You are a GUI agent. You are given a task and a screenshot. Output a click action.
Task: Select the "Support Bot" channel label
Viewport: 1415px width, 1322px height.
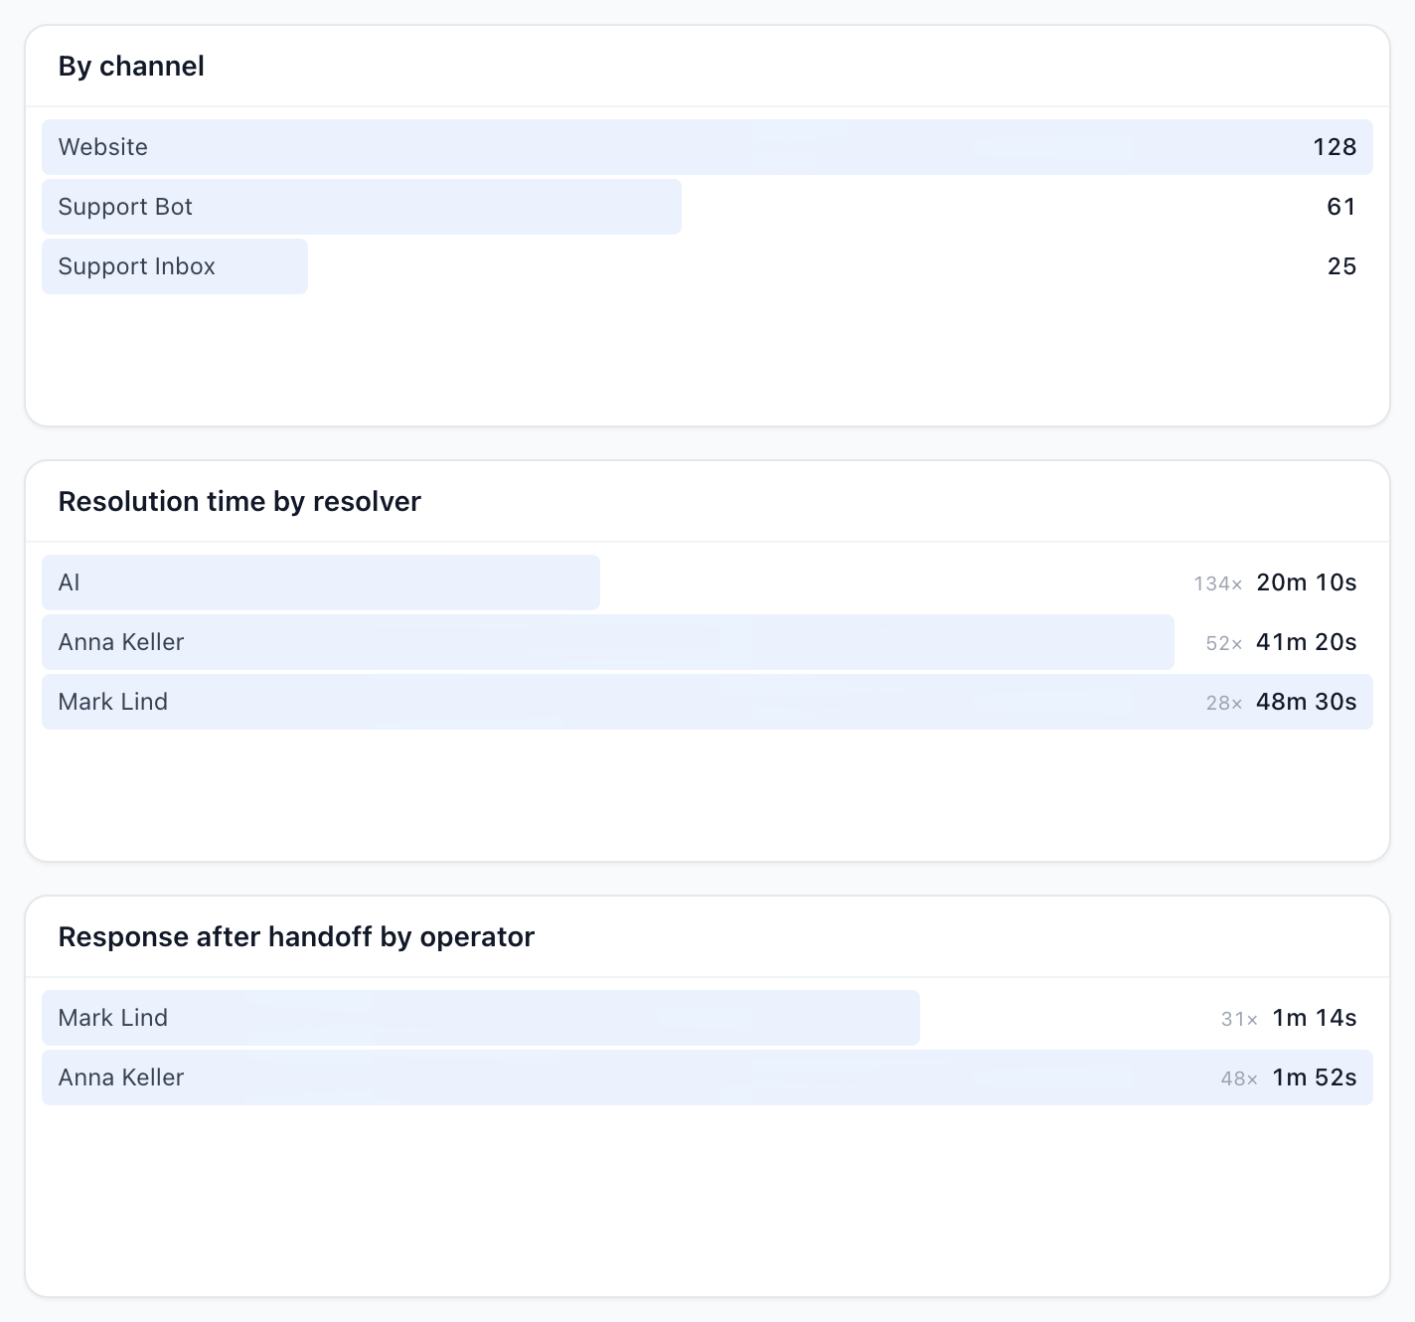pyautogui.click(x=125, y=207)
